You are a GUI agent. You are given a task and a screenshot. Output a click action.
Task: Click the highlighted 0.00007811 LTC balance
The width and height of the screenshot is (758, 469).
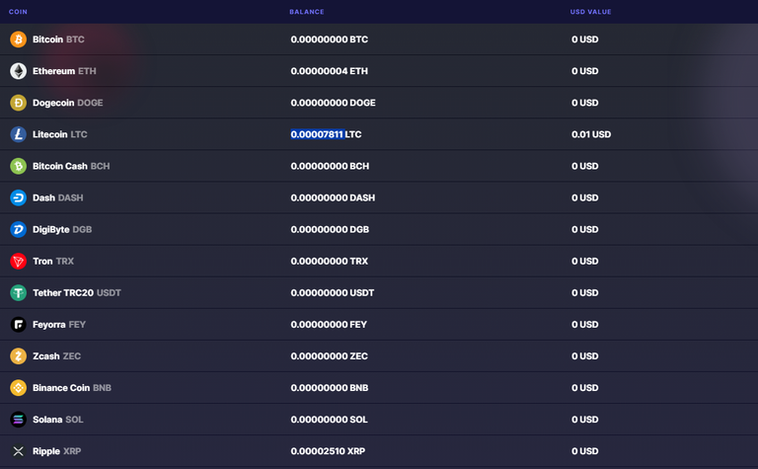tap(326, 134)
